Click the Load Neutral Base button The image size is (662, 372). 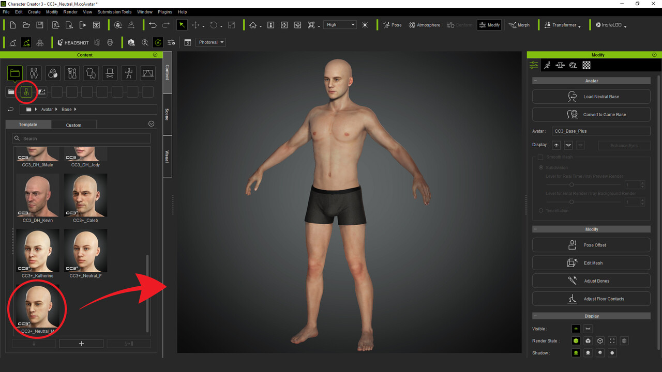tap(591, 97)
